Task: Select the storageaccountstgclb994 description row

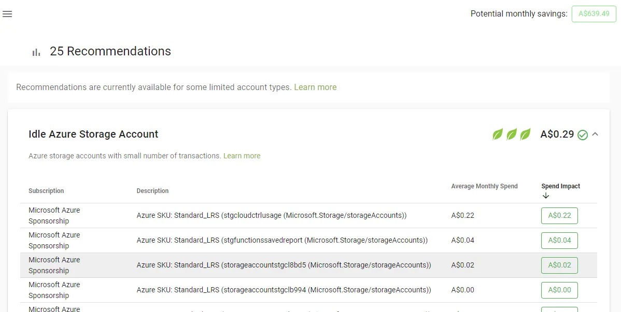Action: (284, 290)
